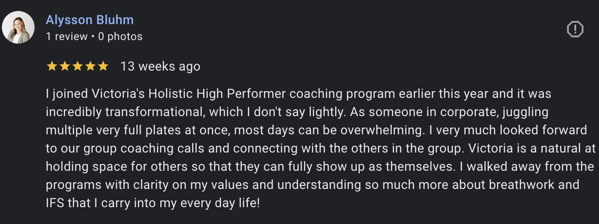
Task: Click the report review flag icon
Action: point(575,30)
